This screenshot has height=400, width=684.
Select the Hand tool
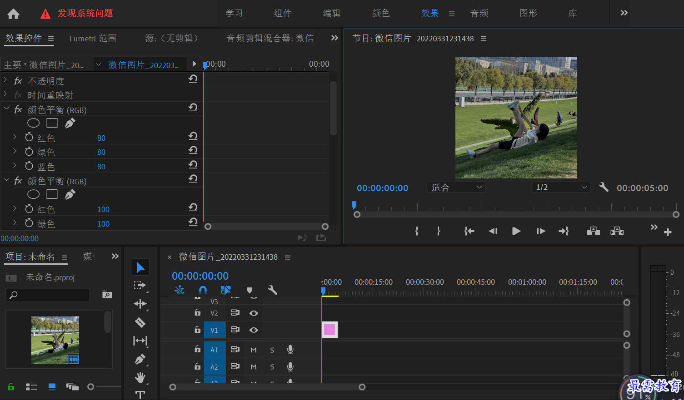tap(140, 377)
